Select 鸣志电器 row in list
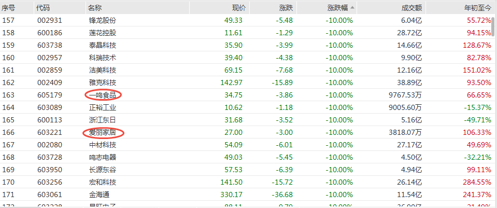This screenshot has height=208, width=497. [247, 157]
